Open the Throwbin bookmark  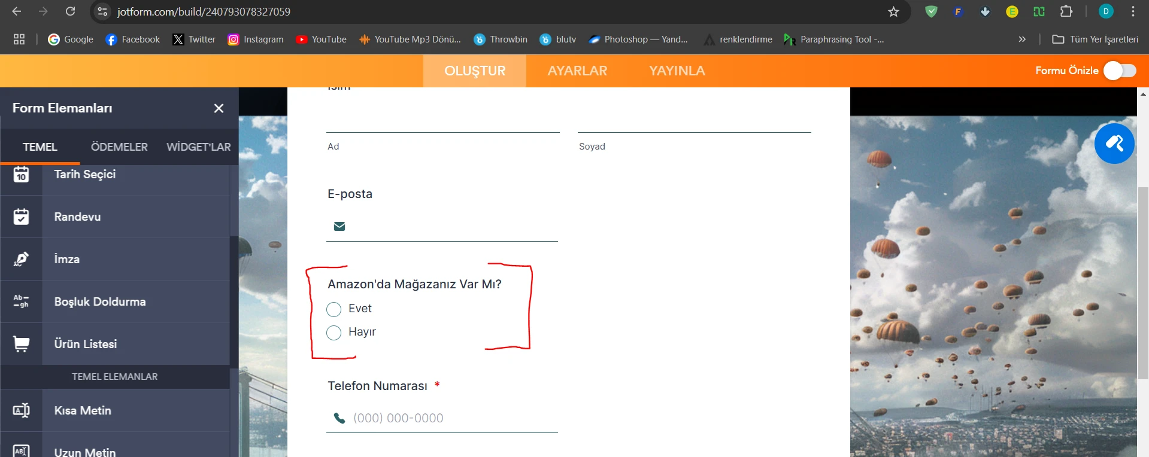pos(501,39)
